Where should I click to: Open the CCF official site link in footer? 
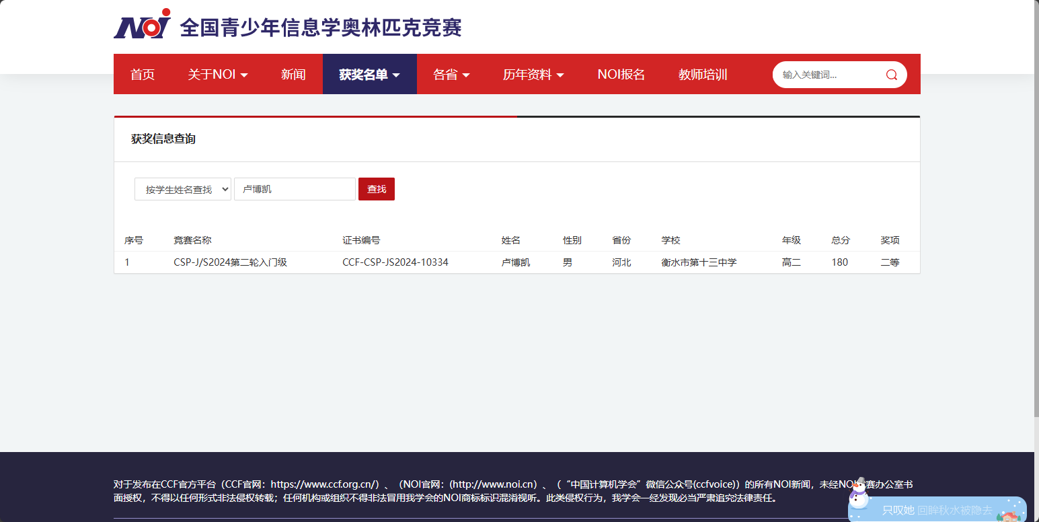321,483
